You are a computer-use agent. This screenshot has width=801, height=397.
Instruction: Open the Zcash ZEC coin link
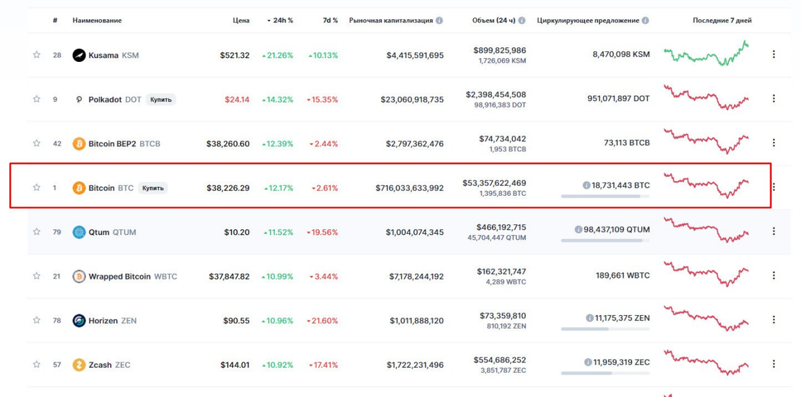click(109, 364)
